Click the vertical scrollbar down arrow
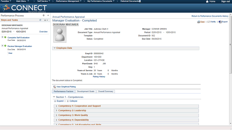 click(x=231, y=123)
